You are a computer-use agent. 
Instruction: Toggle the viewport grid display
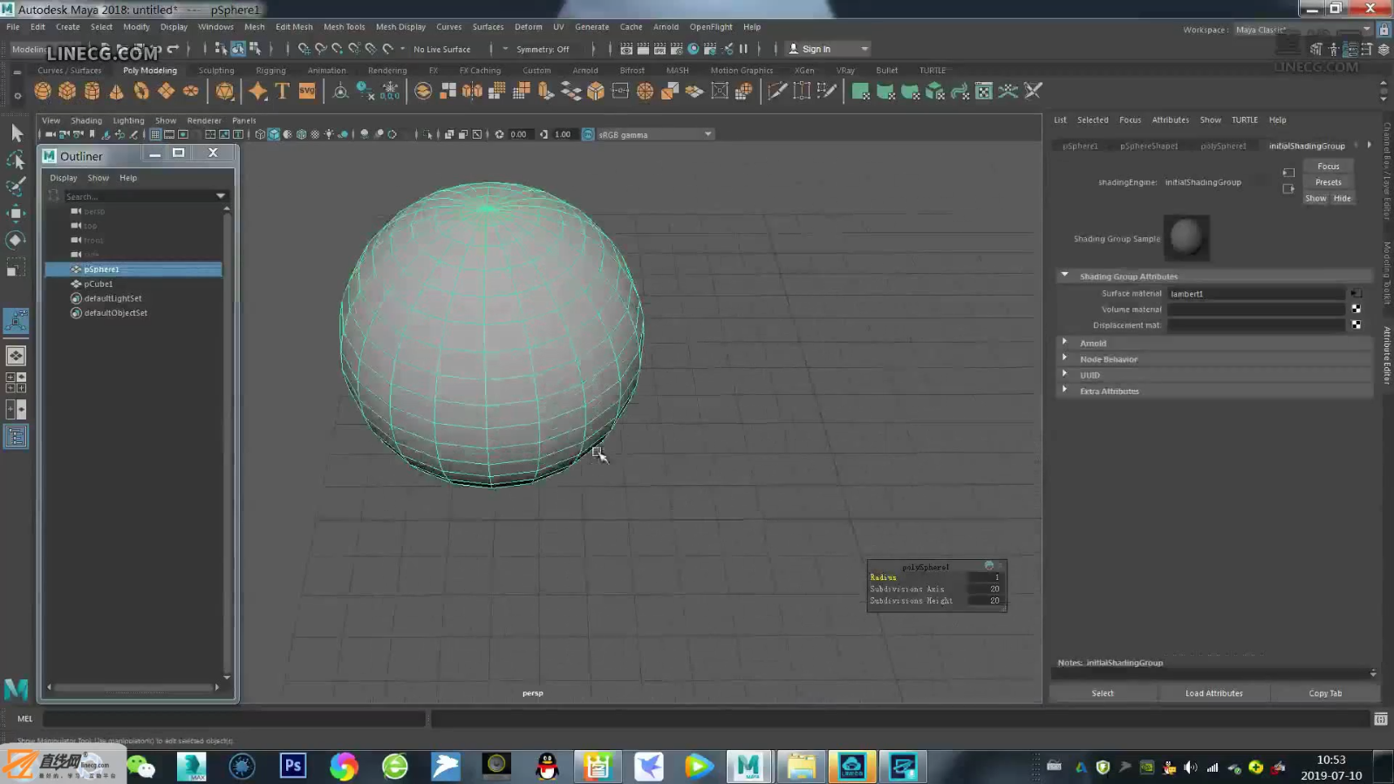[155, 134]
